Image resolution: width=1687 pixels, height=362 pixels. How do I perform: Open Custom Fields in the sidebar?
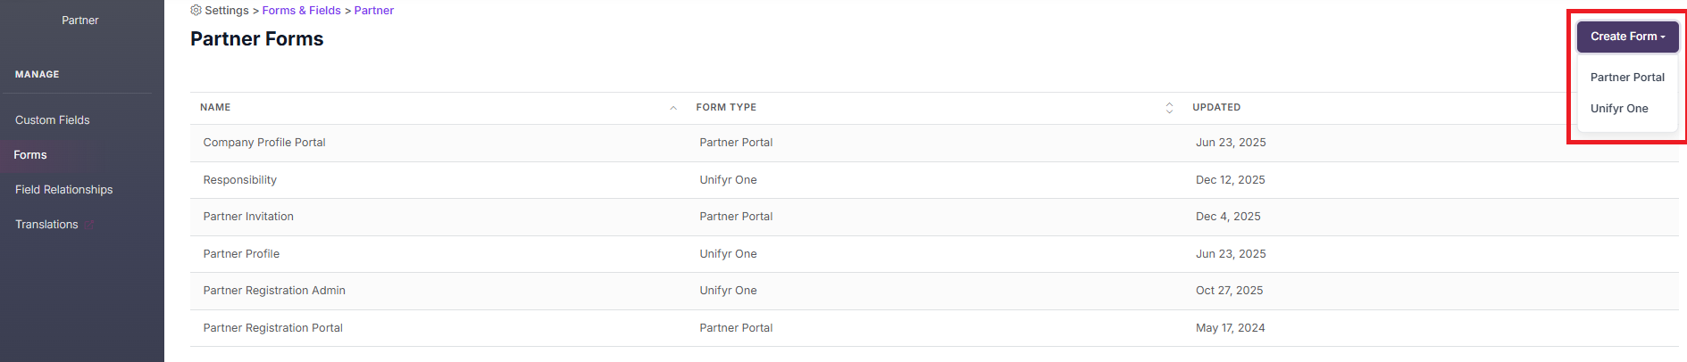(53, 120)
